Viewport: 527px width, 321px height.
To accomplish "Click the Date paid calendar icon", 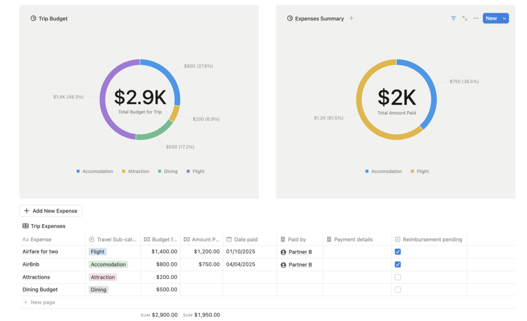I will click(229, 239).
